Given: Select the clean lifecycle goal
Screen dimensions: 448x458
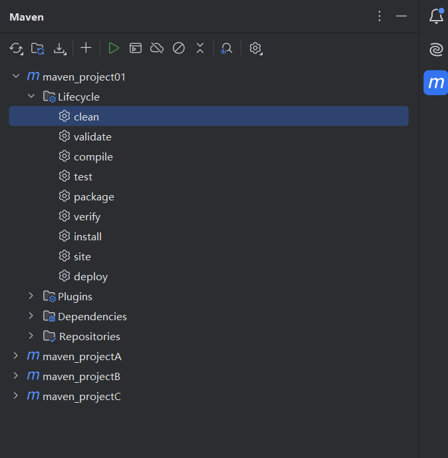Looking at the screenshot, I should (x=209, y=116).
